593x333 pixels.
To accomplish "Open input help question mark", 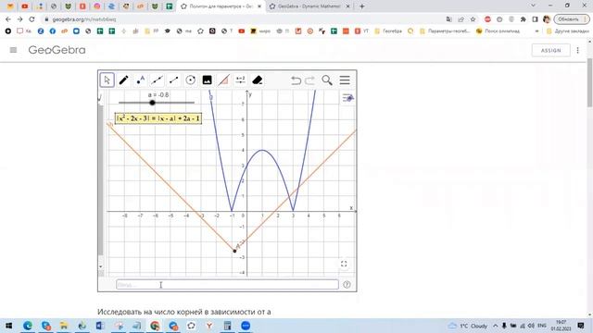I will tap(347, 285).
